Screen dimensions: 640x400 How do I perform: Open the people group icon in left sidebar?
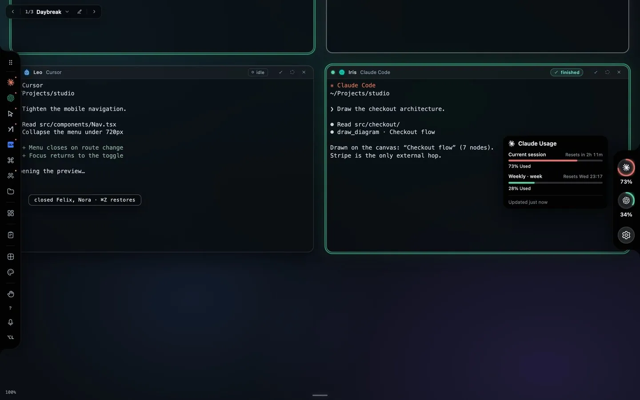[11, 176]
